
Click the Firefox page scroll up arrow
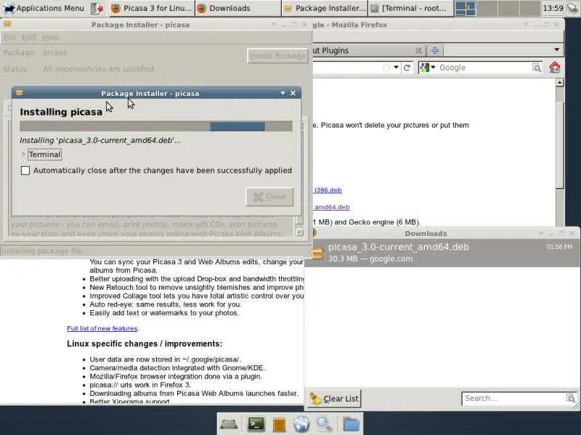[x=559, y=82]
